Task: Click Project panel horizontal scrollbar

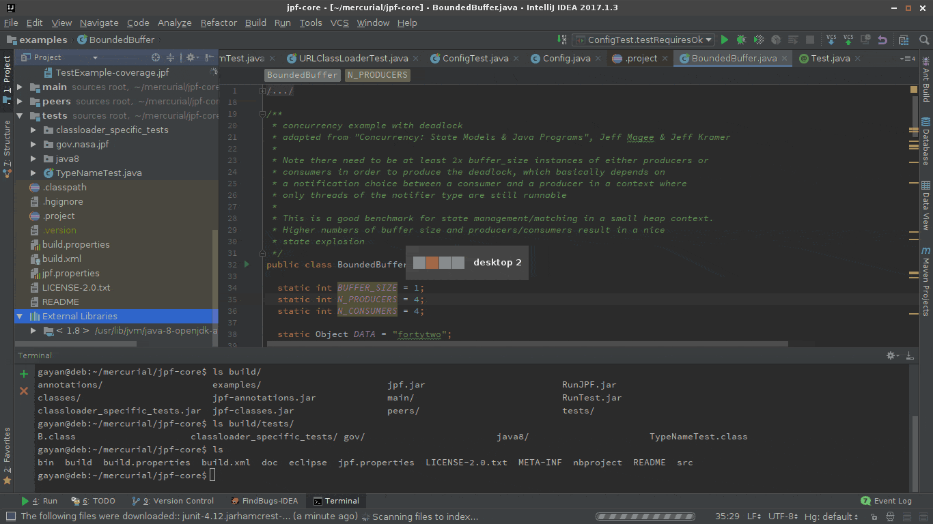Action: (x=76, y=344)
